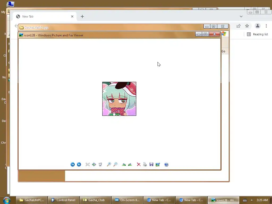Screen dimensions: 272x204
Task: Rotate the image clockwise
Action: (x=124, y=164)
